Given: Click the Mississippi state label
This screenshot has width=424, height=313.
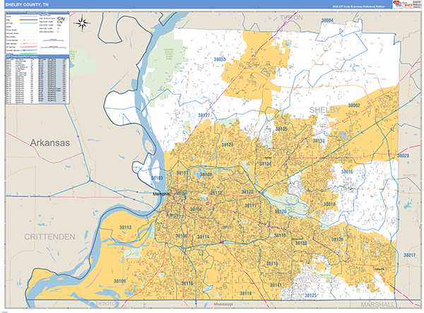Looking at the screenshot, I should pos(223,304).
